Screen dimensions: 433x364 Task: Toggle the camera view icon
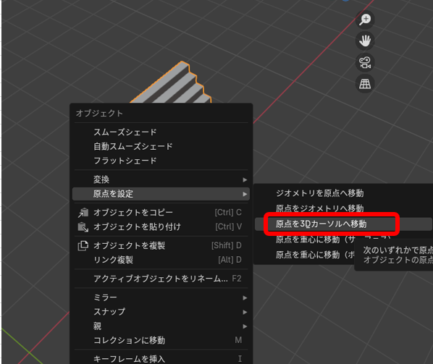(365, 62)
